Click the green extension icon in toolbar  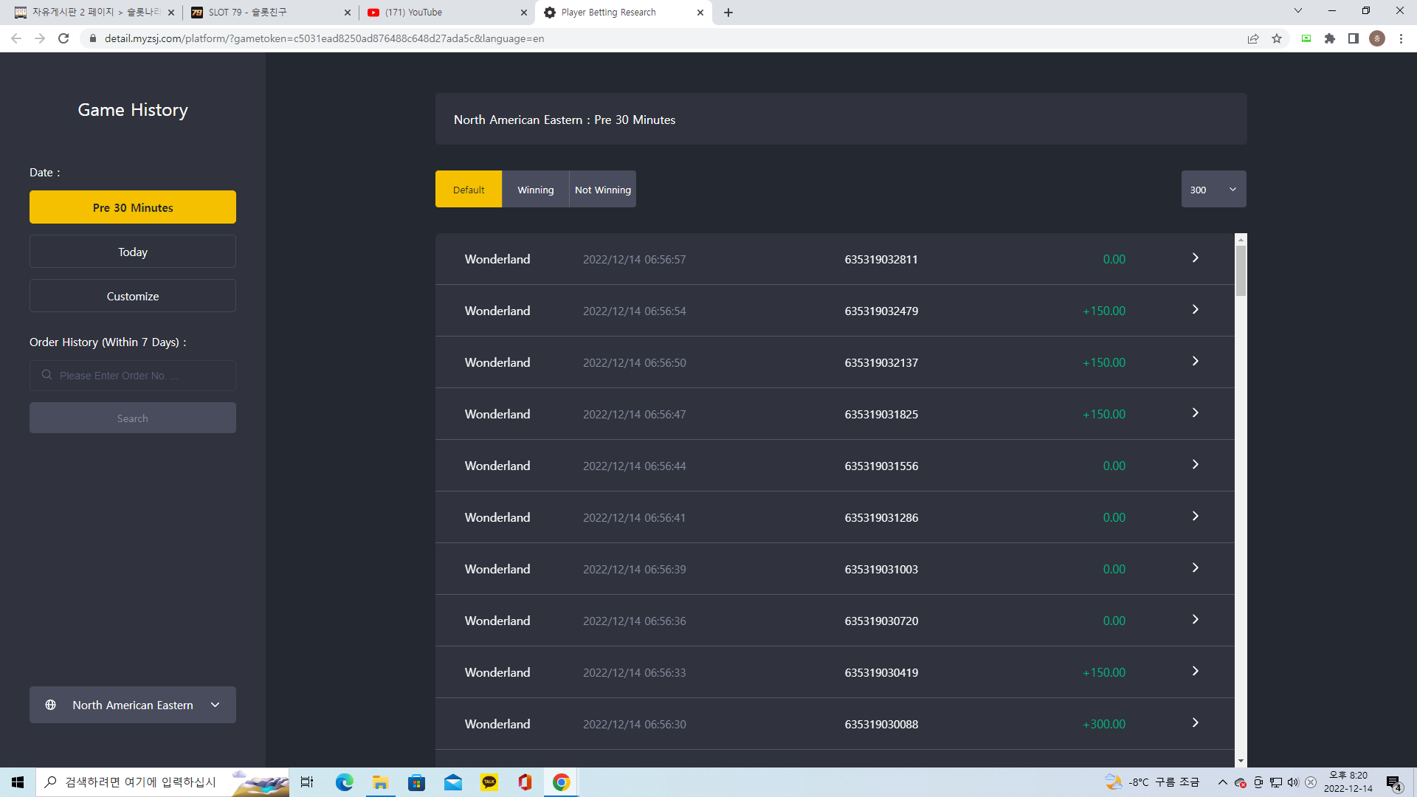click(1306, 38)
